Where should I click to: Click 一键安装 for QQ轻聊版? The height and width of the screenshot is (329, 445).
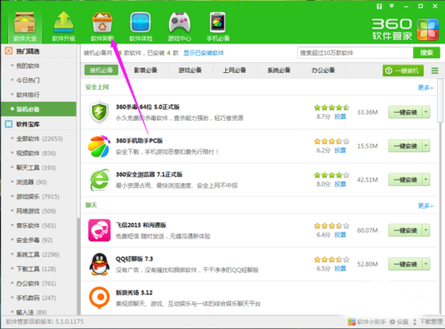pyautogui.click(x=405, y=264)
